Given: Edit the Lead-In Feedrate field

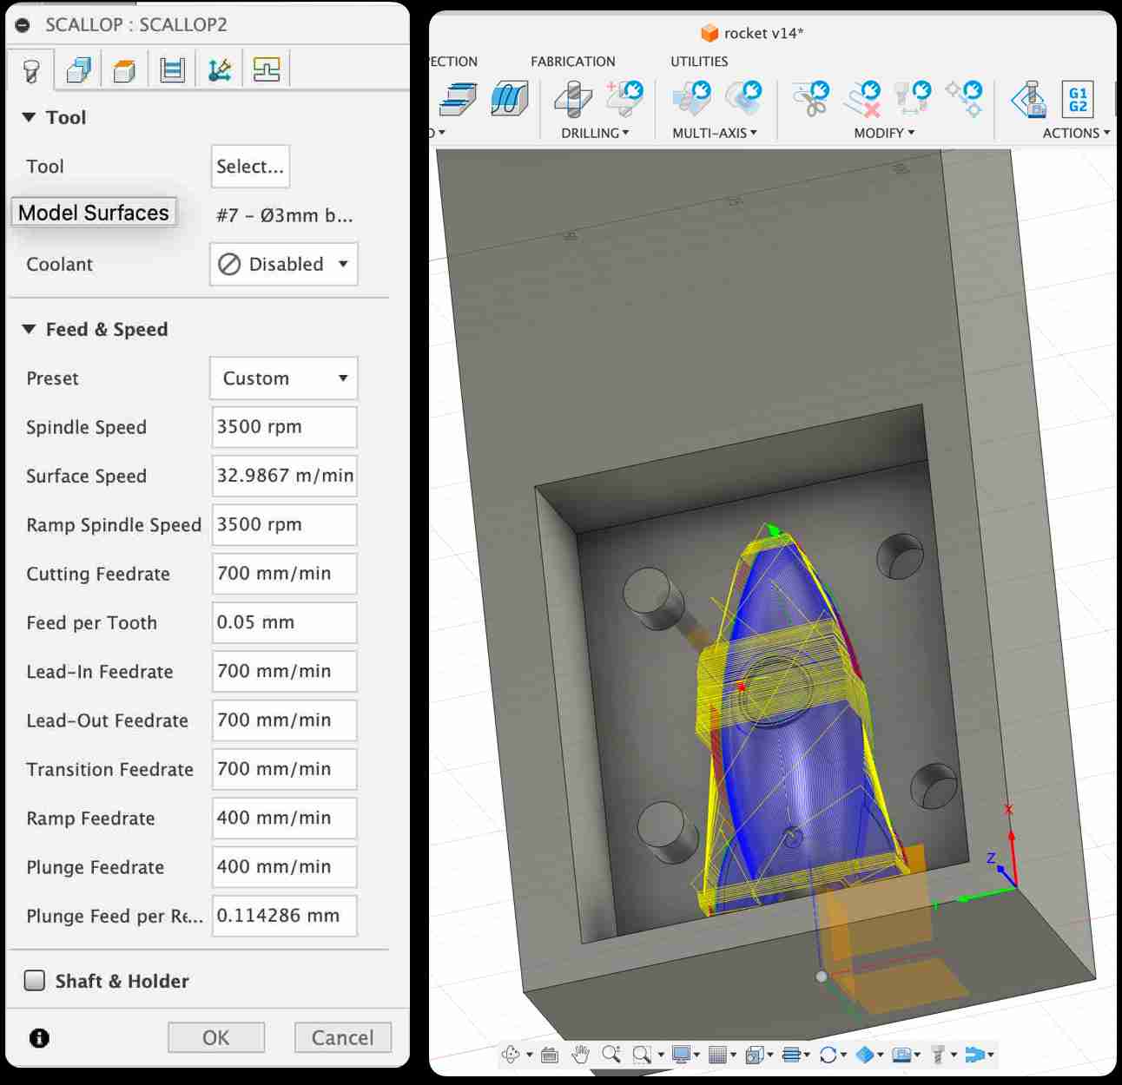Looking at the screenshot, I should click(284, 671).
